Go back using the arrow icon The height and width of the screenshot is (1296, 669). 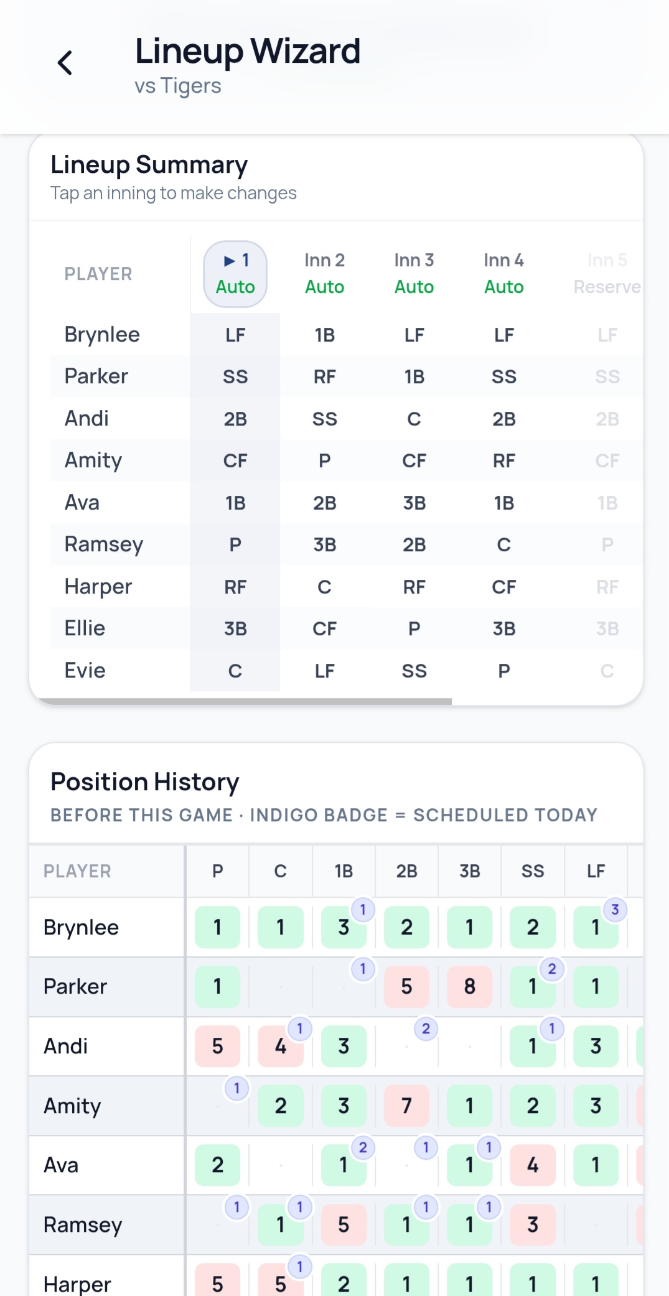(x=65, y=63)
